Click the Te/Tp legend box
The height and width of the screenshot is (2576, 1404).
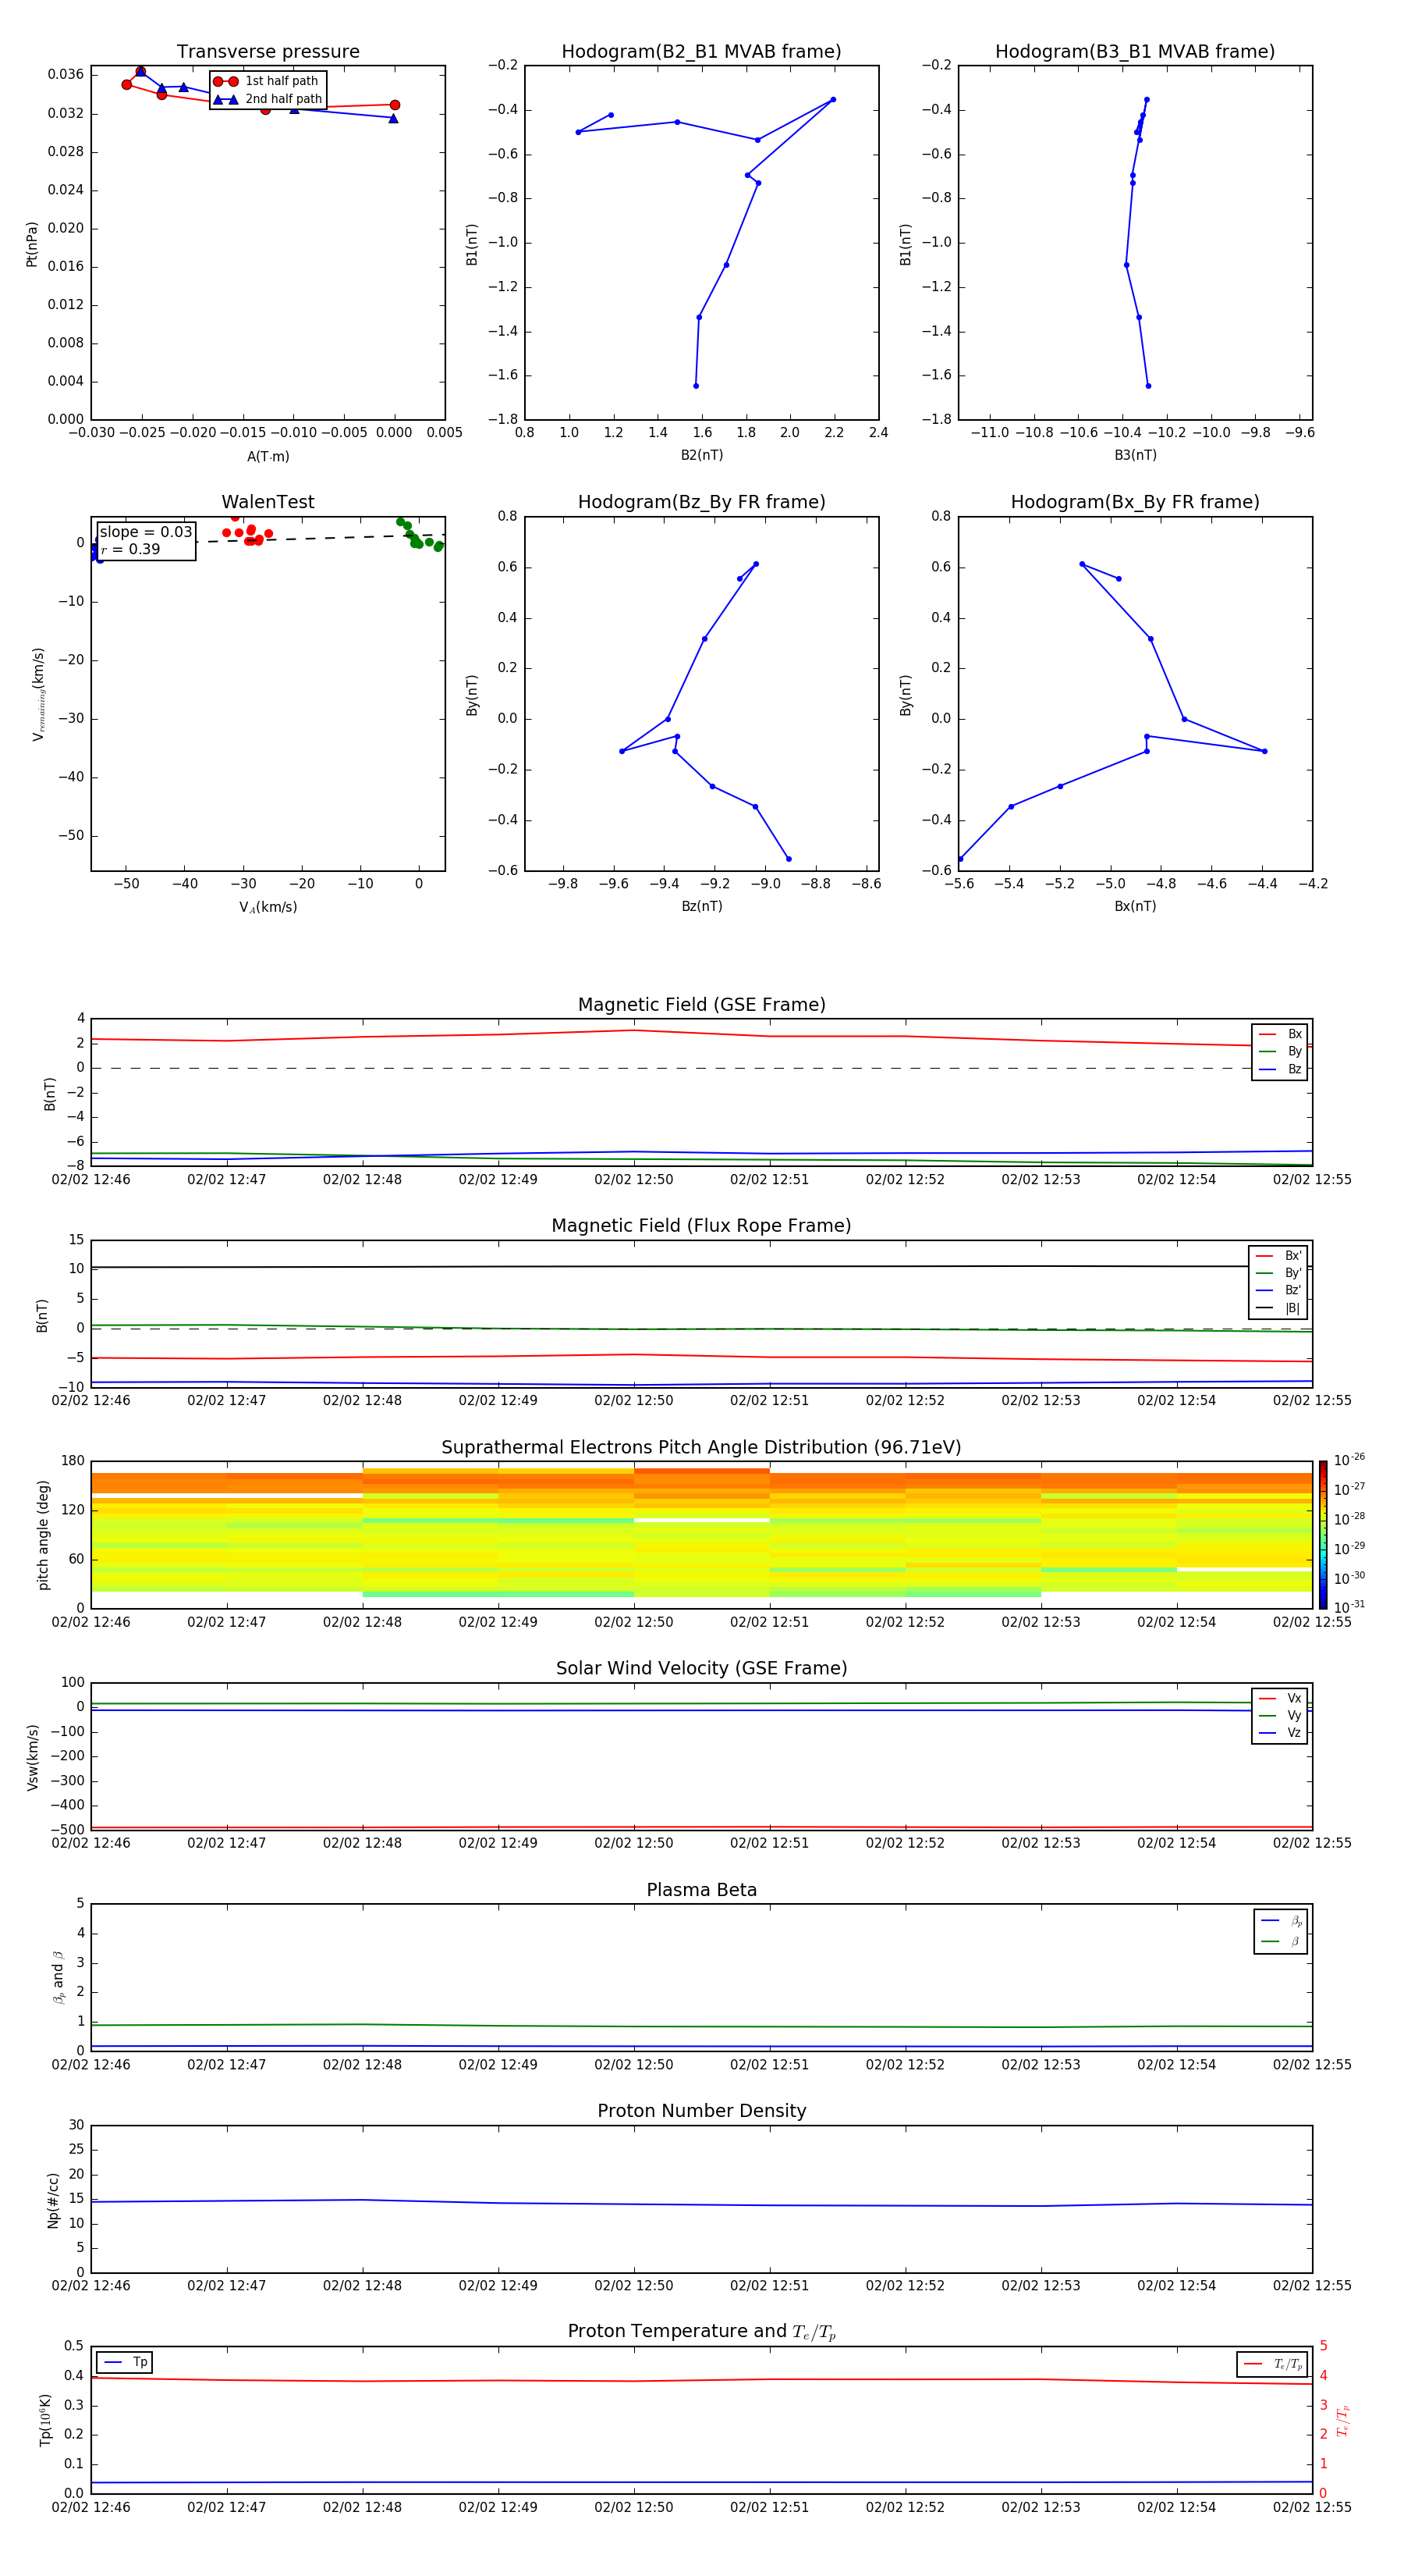point(1271,2364)
